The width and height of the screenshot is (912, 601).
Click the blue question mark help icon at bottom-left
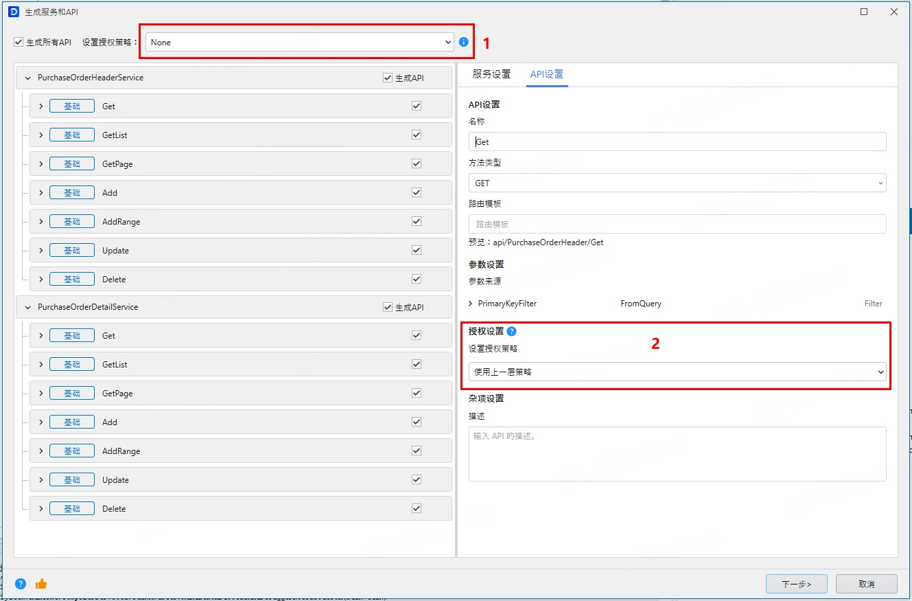click(21, 584)
